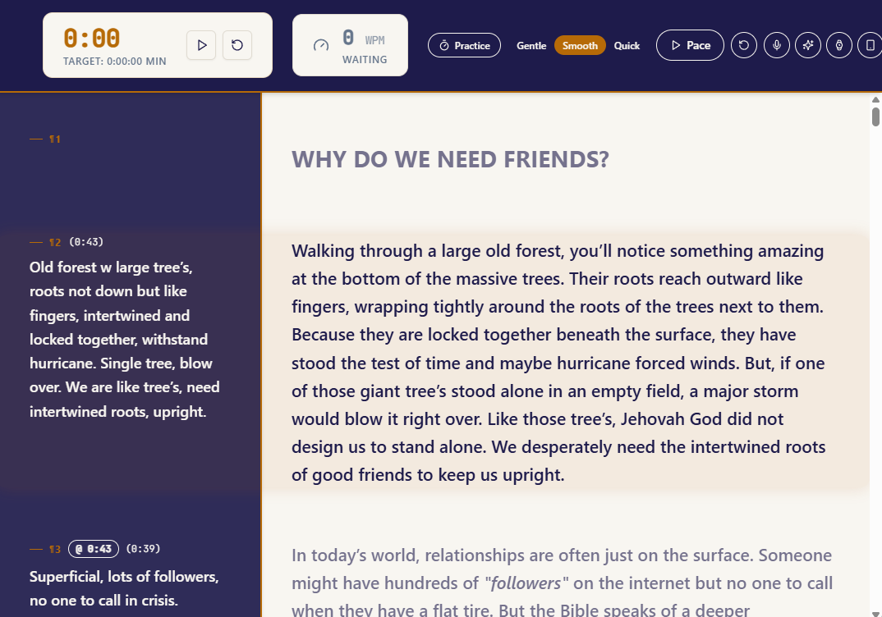Click the WAITING status label
The image size is (882, 617).
click(x=365, y=60)
